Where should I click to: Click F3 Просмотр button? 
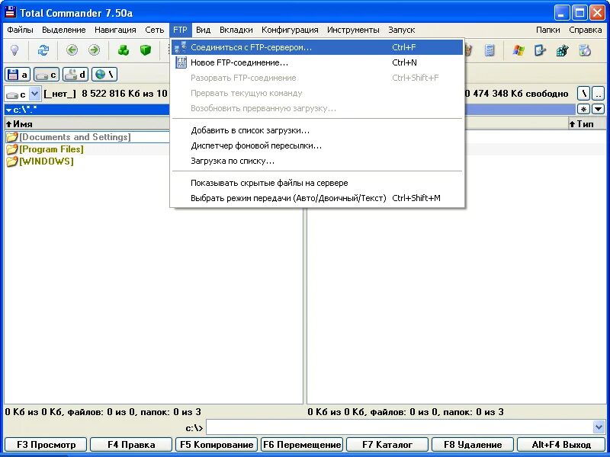47,445
